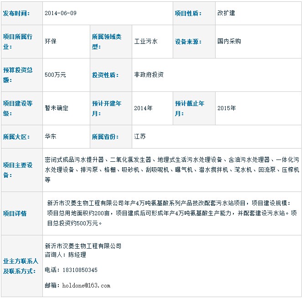This screenshot has height=298, width=304.
Task: Click the value 500万元 in budget row
Action: pyautogui.click(x=55, y=74)
